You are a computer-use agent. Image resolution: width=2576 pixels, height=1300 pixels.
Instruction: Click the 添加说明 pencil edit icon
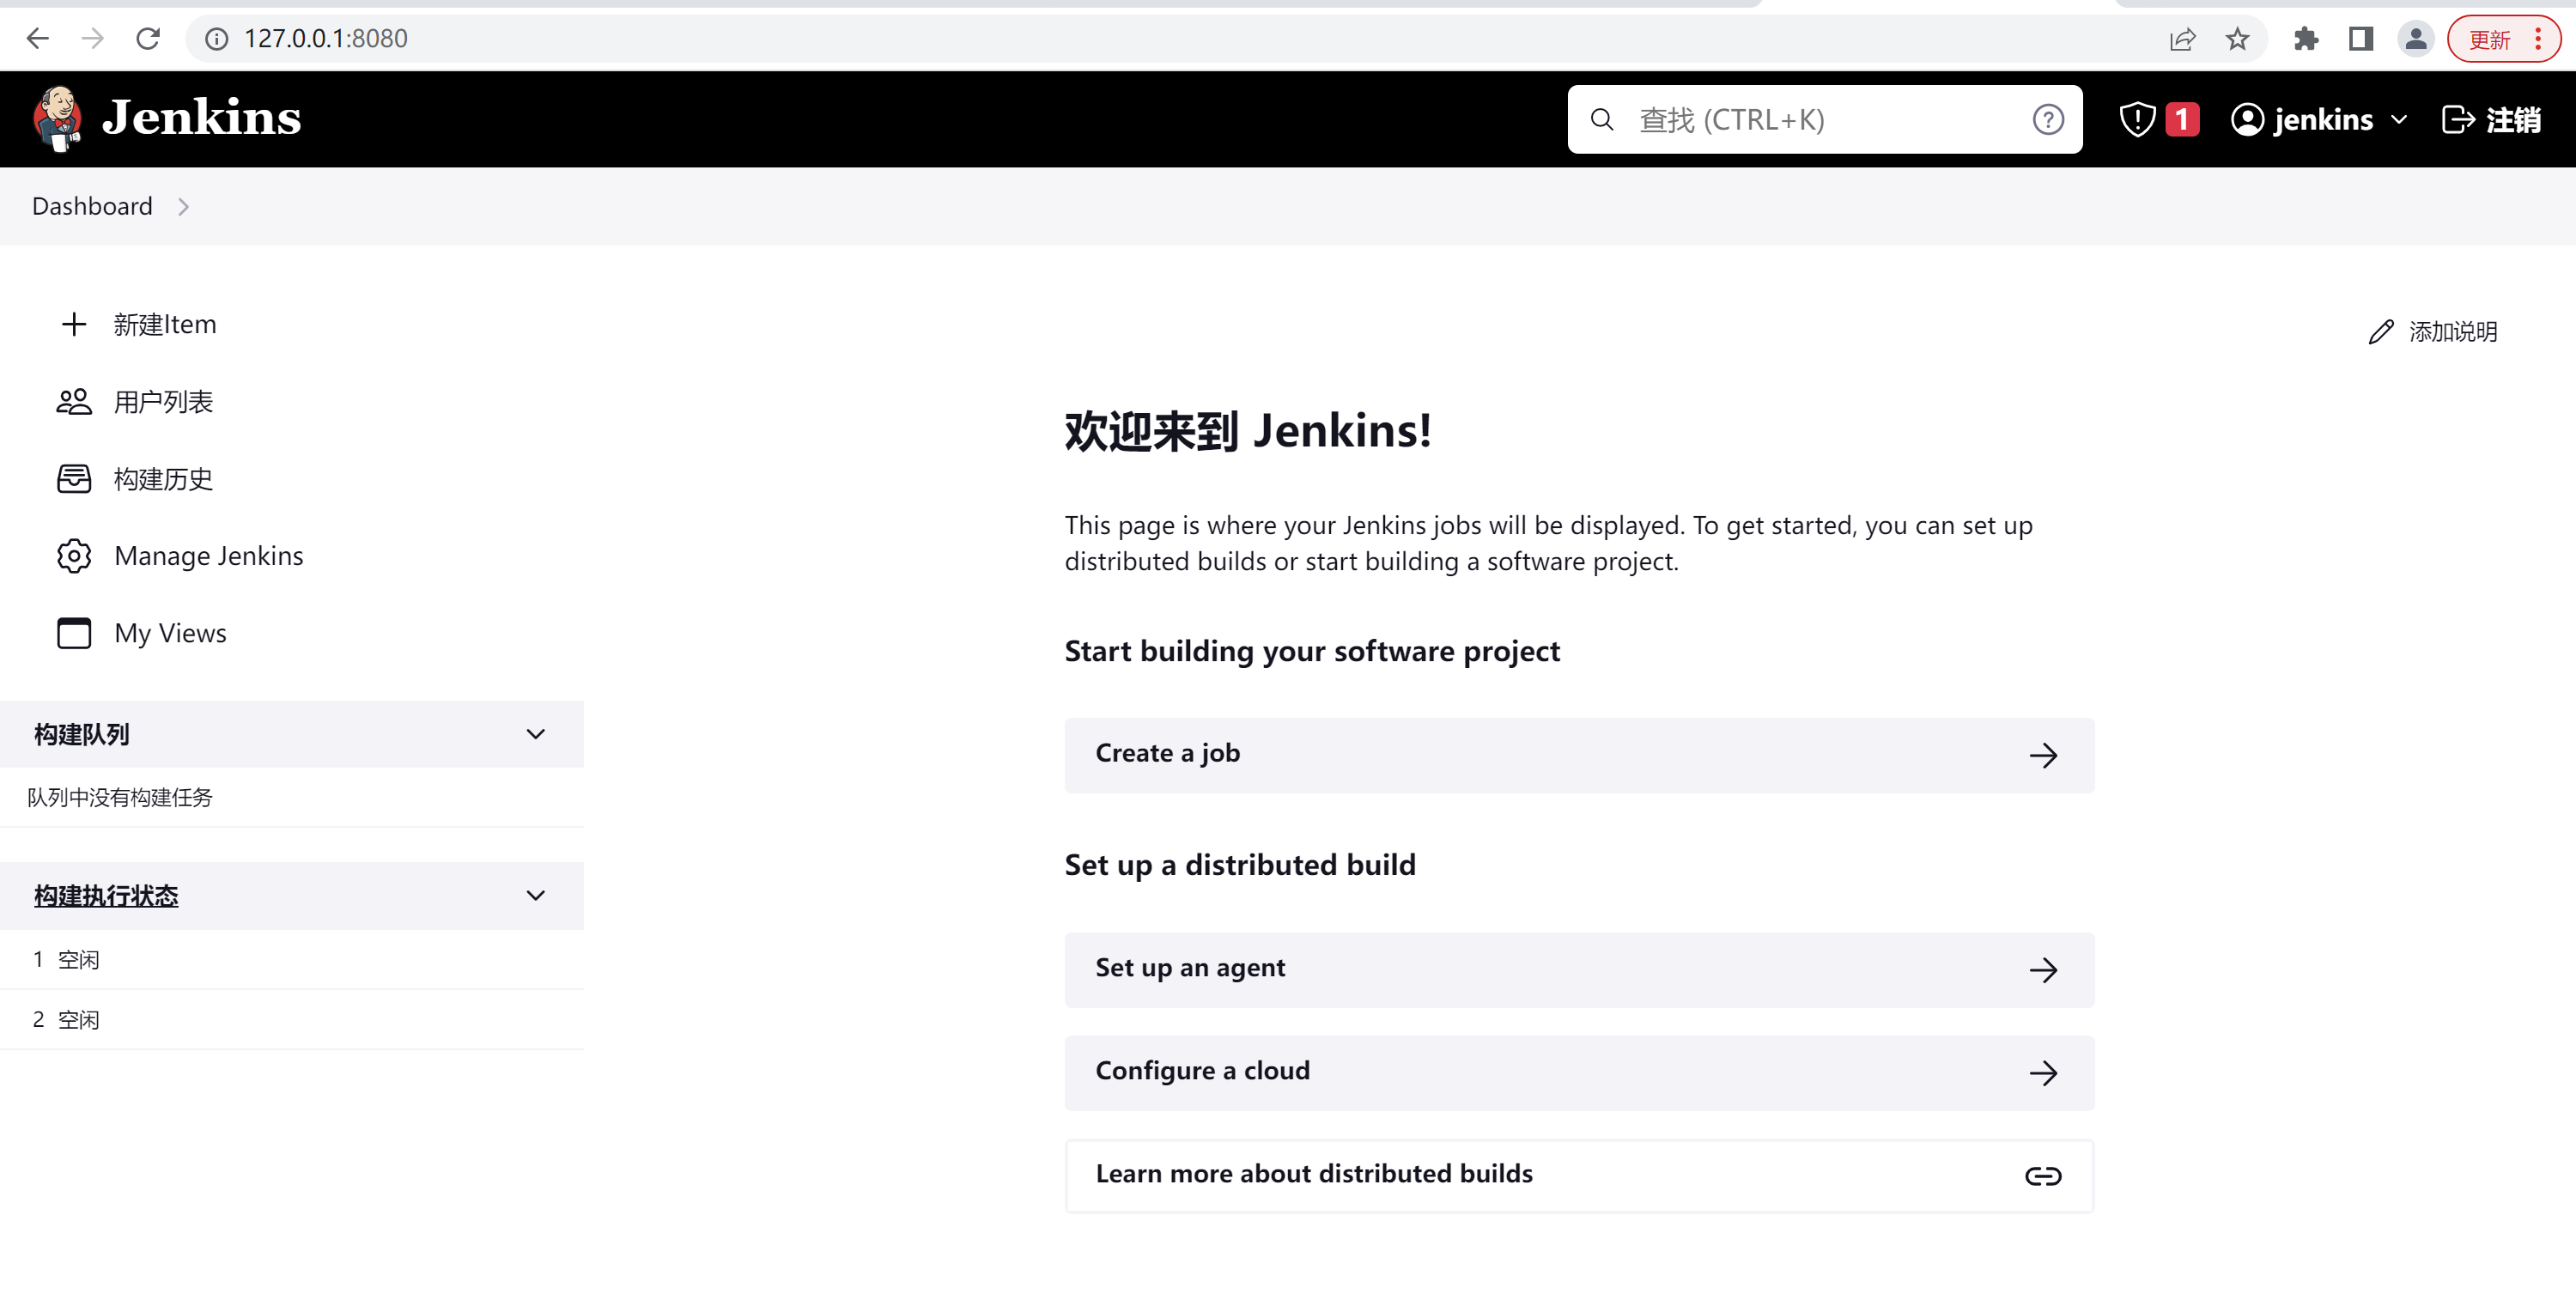click(2381, 332)
